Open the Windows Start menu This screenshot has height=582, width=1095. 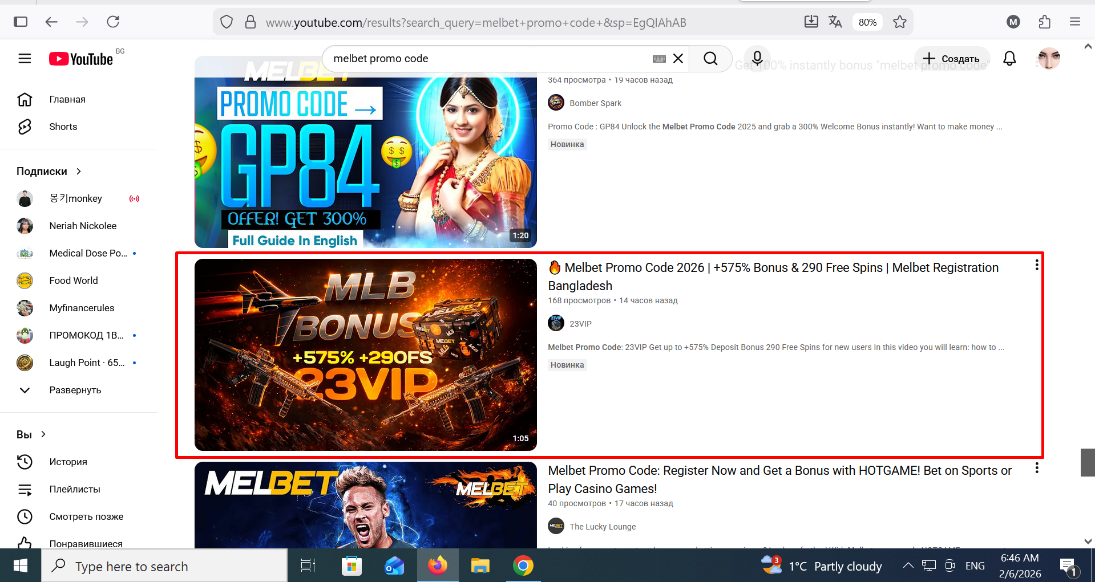tap(21, 565)
